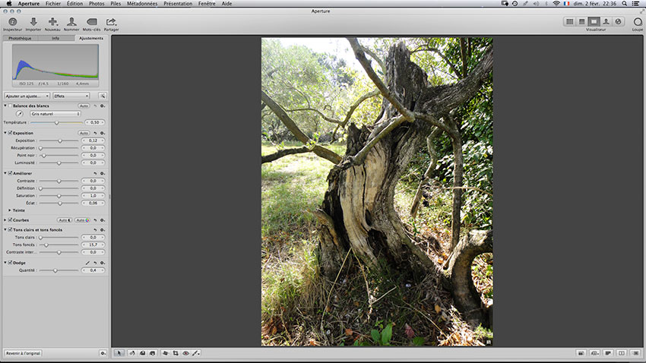Select the arrow selection tool
The height and width of the screenshot is (363, 646).
(119, 353)
